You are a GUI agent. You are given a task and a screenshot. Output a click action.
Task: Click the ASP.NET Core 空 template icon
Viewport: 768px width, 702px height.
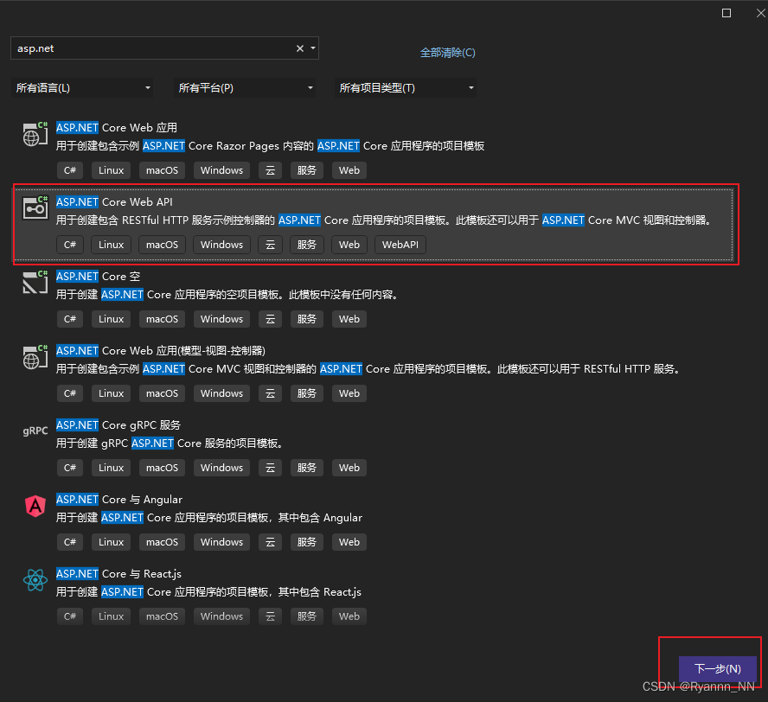(35, 283)
